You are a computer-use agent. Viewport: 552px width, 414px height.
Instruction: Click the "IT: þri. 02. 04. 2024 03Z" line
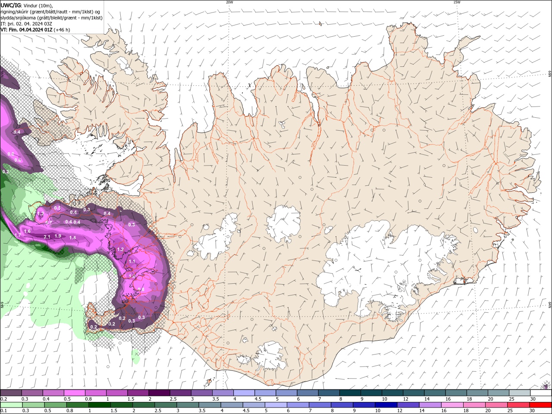26,24
